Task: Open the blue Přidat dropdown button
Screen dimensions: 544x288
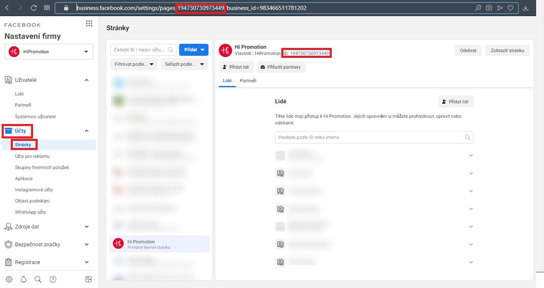Action: pos(194,50)
